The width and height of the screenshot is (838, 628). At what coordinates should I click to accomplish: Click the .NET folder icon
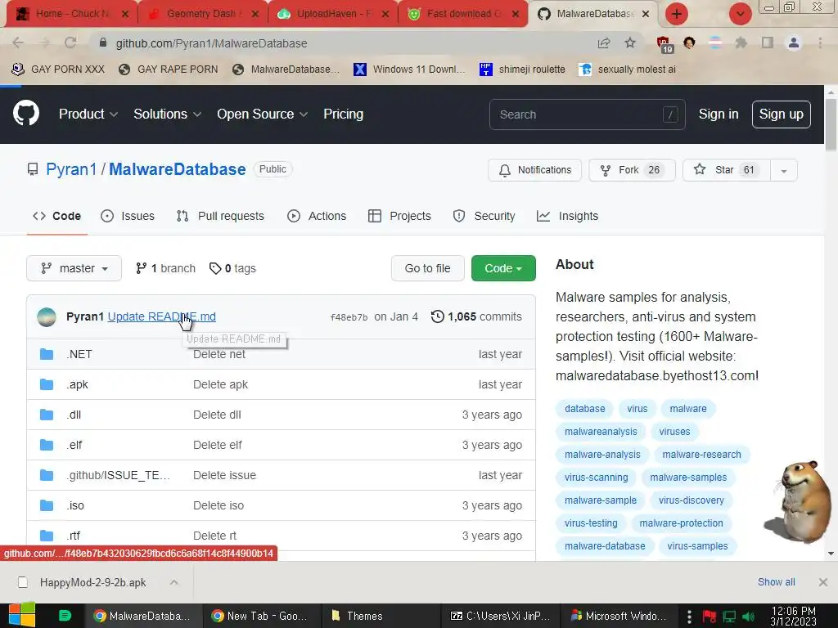[x=47, y=354]
